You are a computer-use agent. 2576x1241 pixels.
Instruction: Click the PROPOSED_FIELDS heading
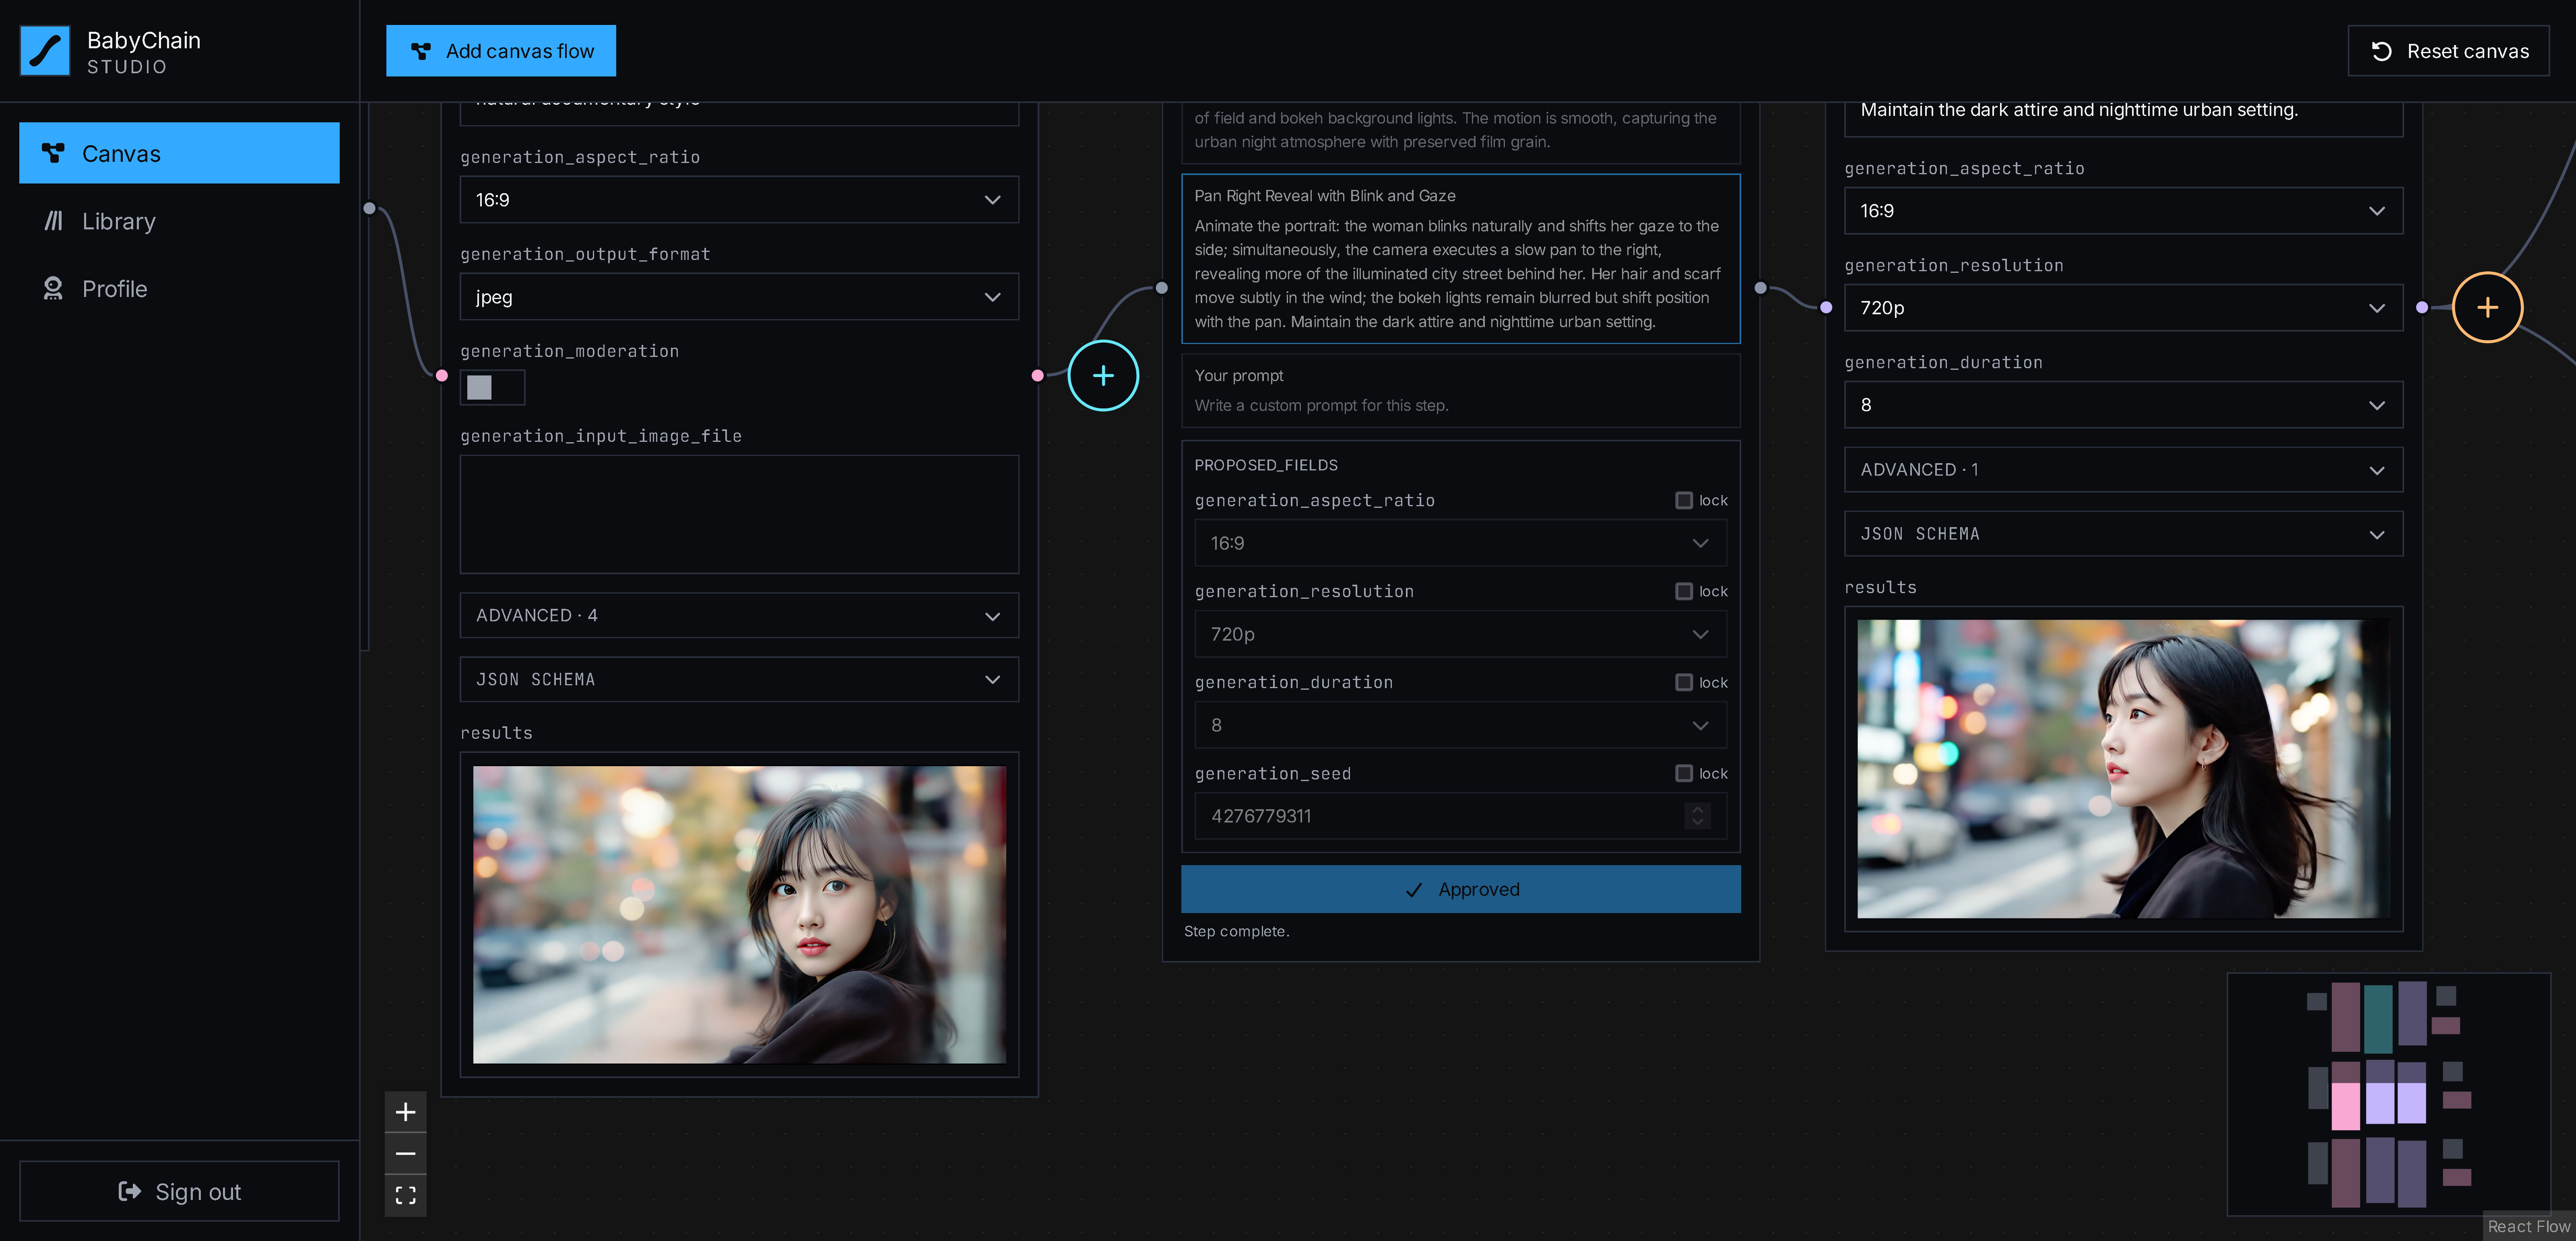click(x=1265, y=465)
